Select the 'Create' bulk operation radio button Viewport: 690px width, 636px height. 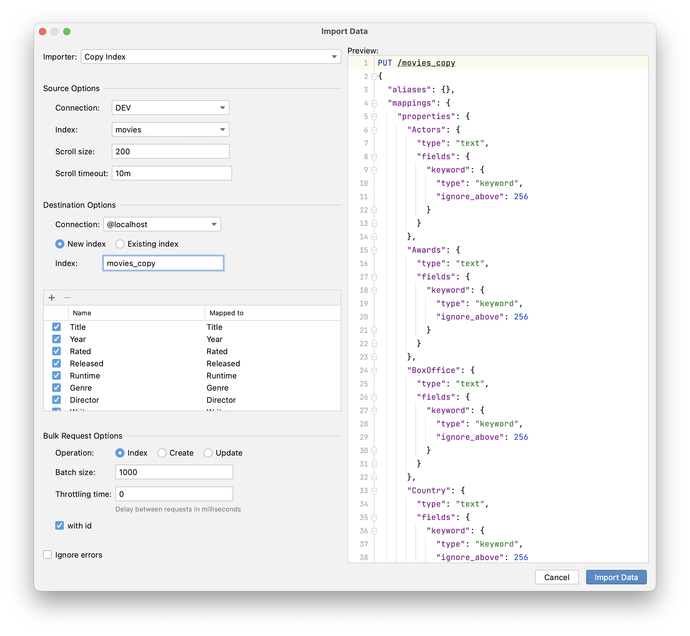(x=162, y=453)
